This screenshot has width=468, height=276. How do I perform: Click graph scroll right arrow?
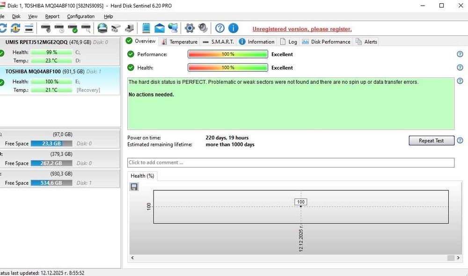tap(458, 258)
